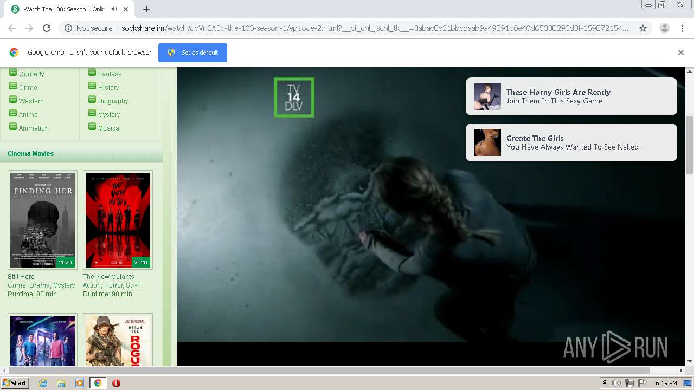Open the Action Center flag icon
The image size is (694, 390).
point(642,383)
